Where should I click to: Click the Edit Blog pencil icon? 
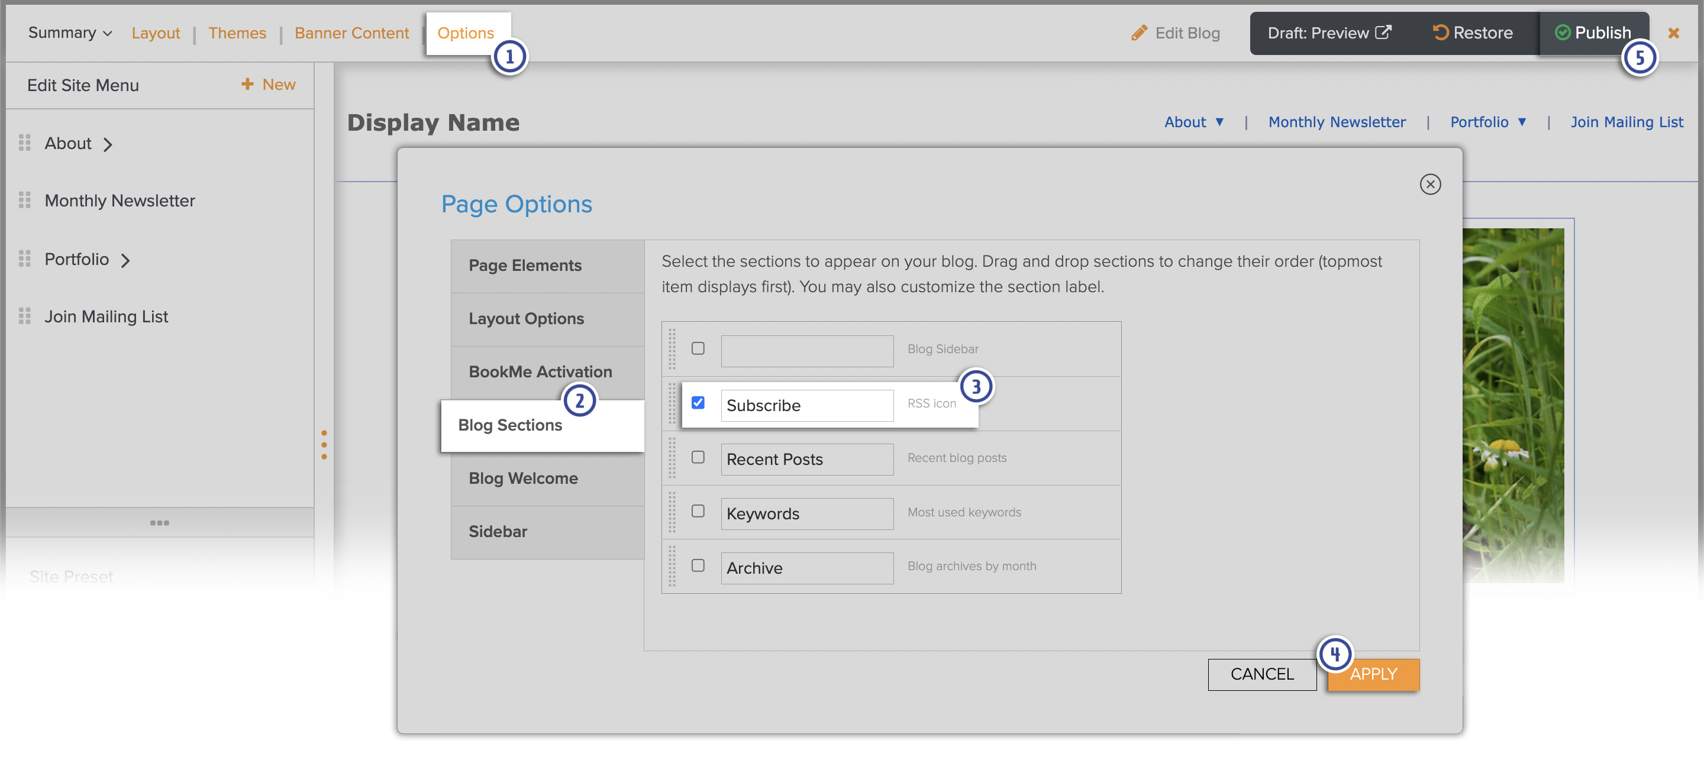[x=1139, y=33]
